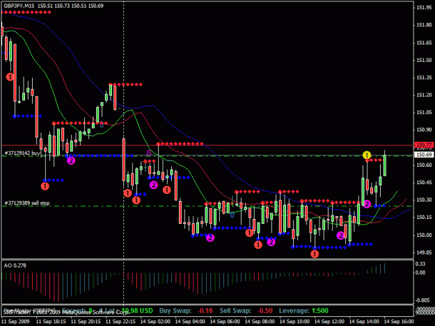
Task: Click the 14 Sep 02:00 time axis label
Action: point(155,322)
